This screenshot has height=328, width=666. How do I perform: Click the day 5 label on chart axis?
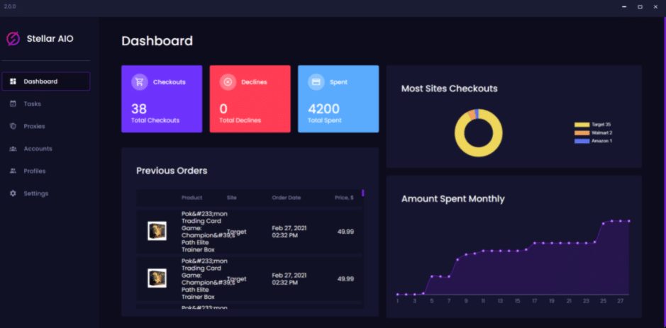[431, 301]
